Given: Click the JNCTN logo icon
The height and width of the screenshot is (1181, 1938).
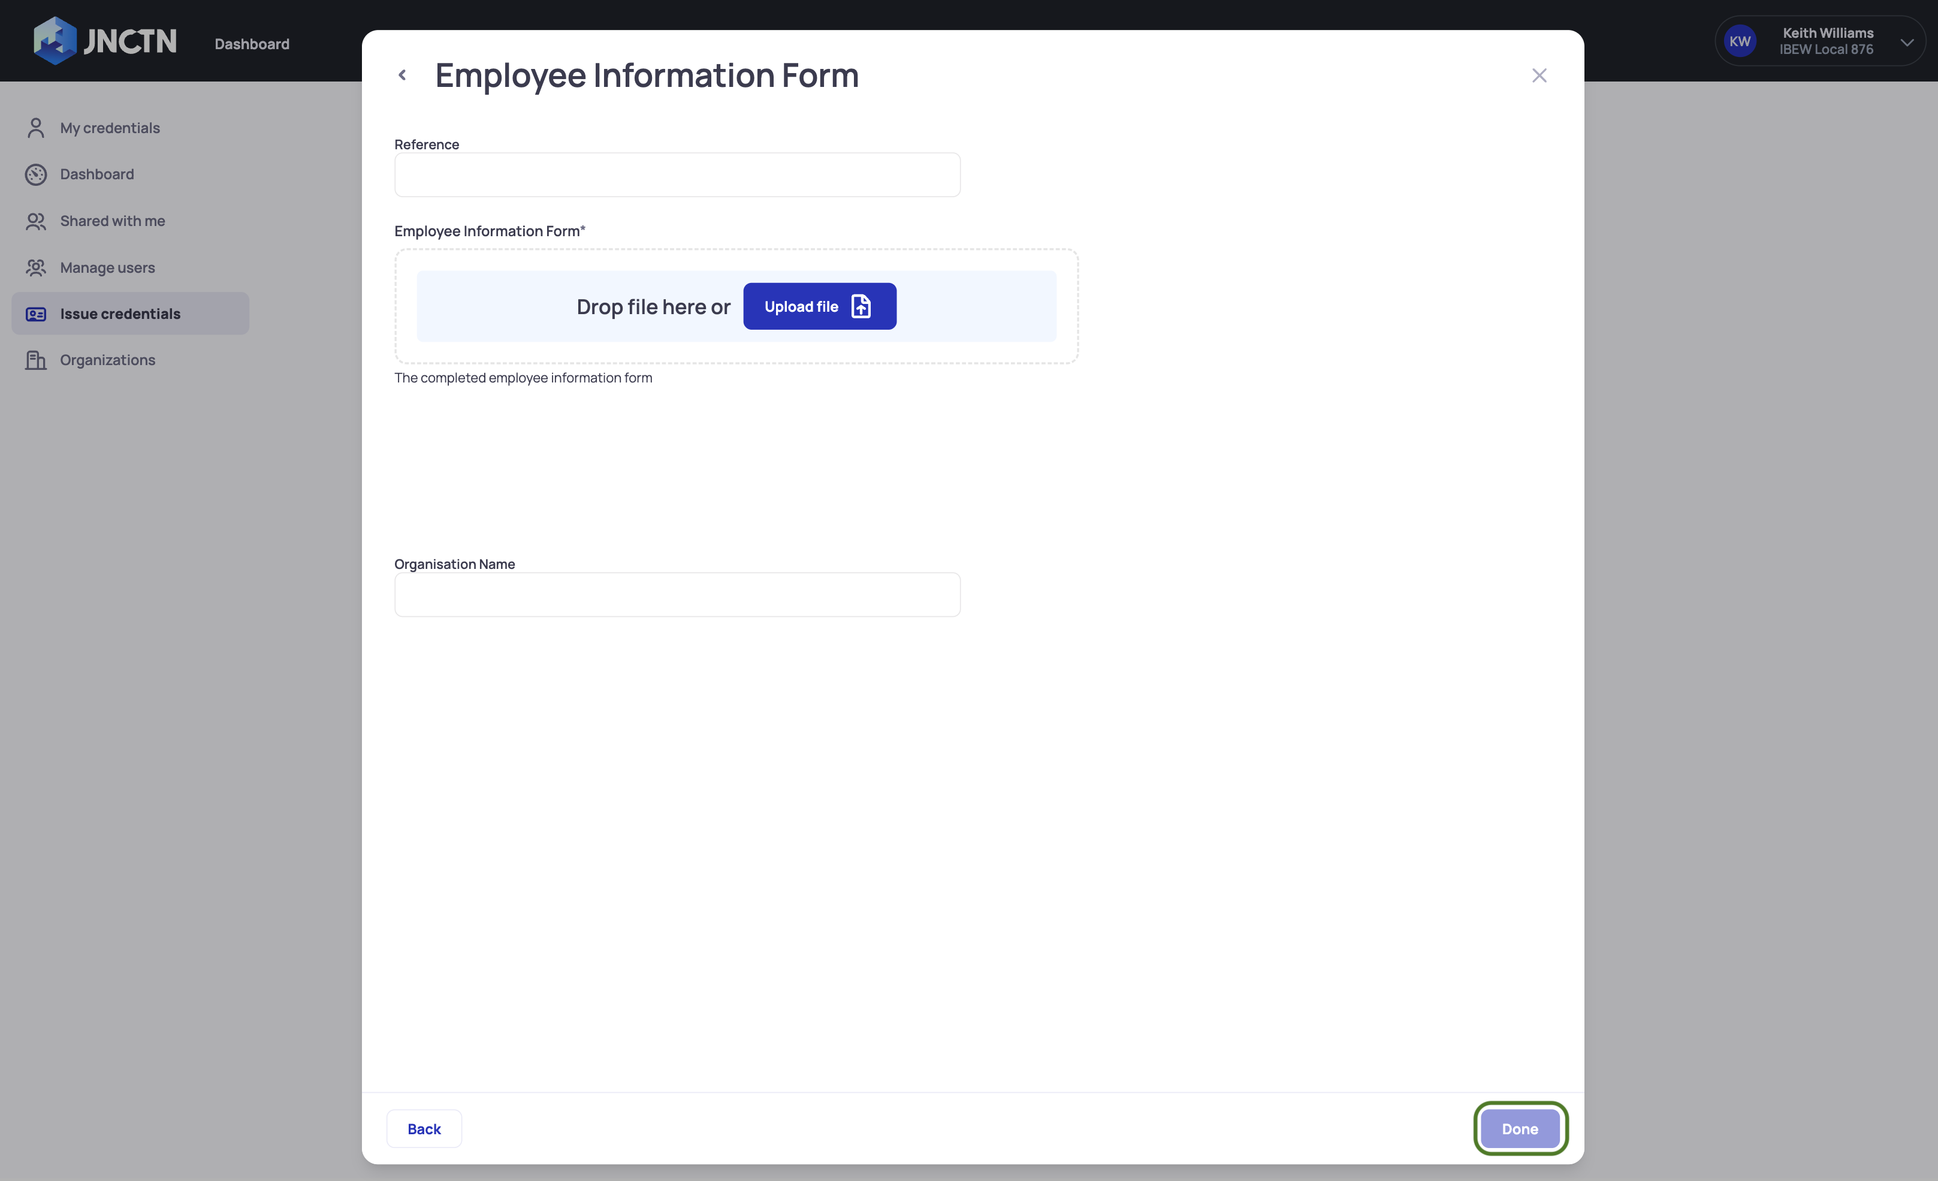Looking at the screenshot, I should click(55, 41).
